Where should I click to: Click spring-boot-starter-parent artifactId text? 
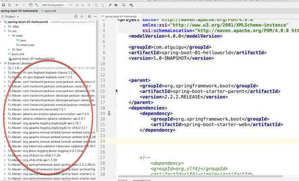point(208,91)
